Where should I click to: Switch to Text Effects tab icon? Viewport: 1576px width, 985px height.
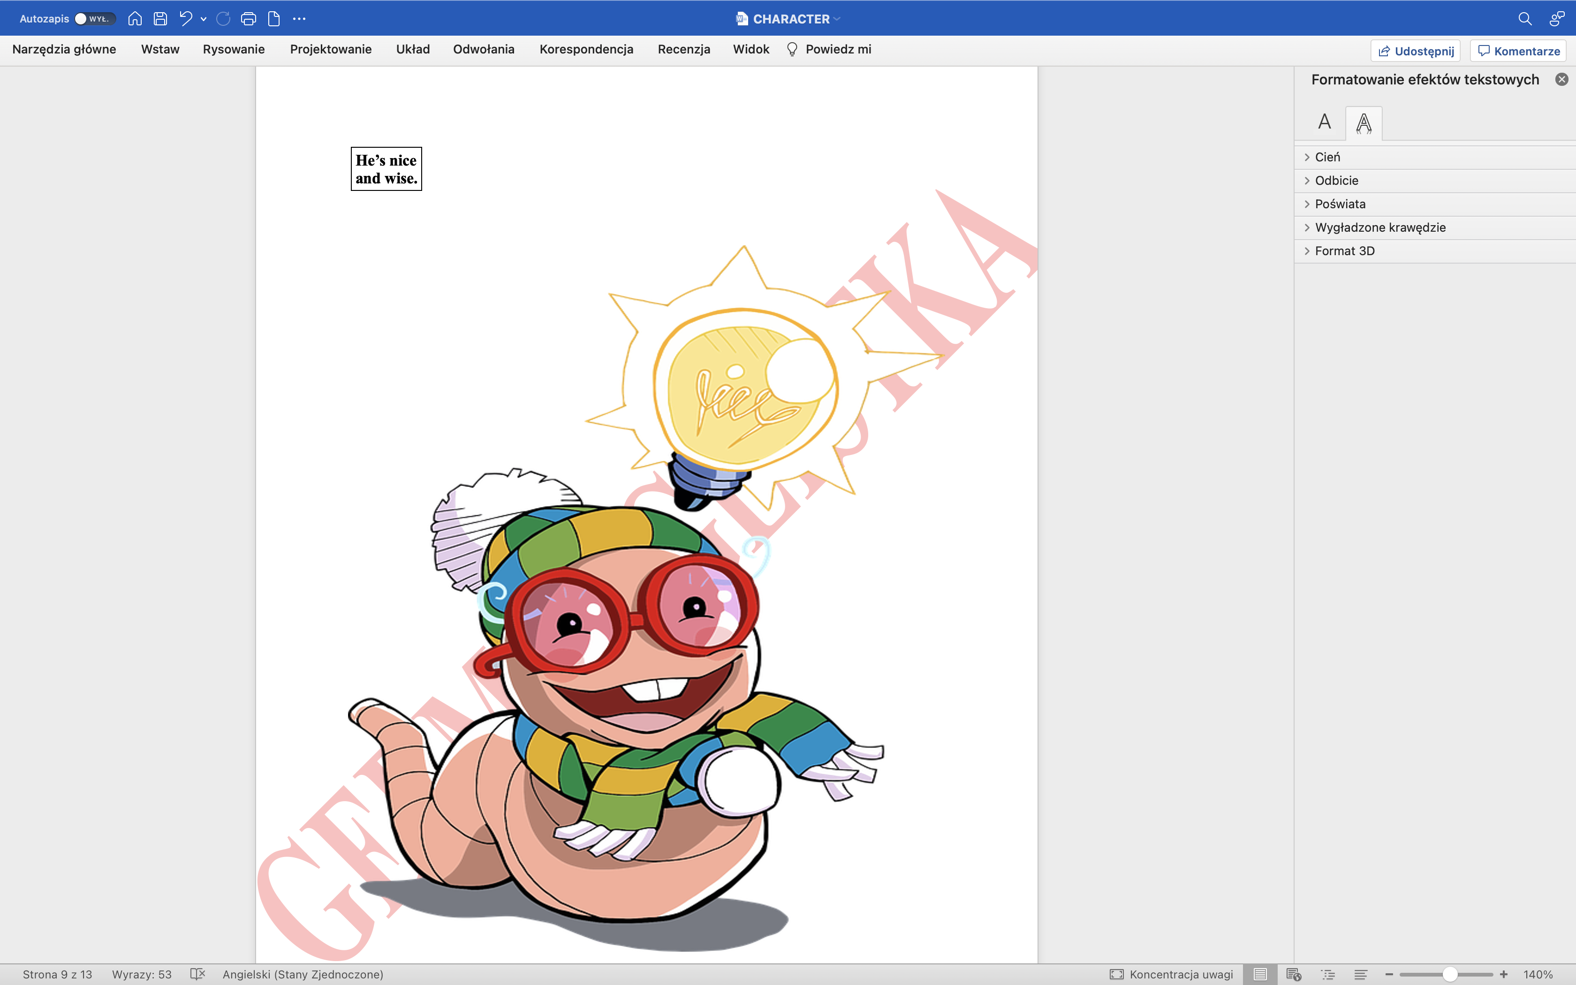pyautogui.click(x=1364, y=122)
